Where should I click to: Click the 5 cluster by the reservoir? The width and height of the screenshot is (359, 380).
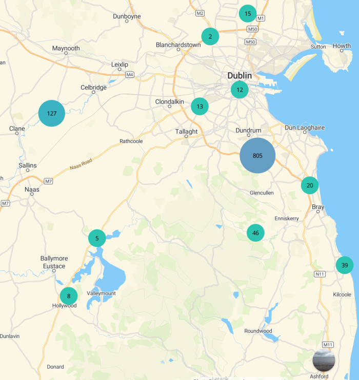tap(97, 238)
